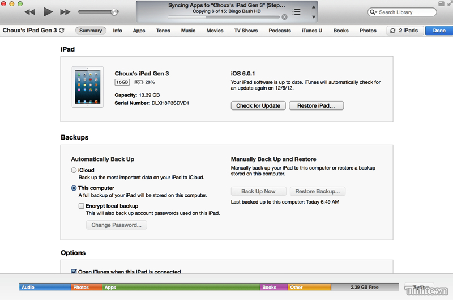
Task: Switch to the Podcasts tab
Action: 280,31
